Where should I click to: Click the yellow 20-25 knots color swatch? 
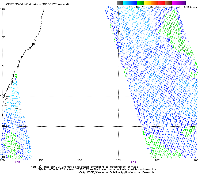(x=148, y=3)
